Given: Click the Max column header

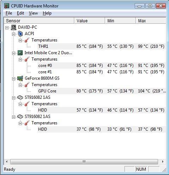Looking at the screenshot, I should 151,21.
